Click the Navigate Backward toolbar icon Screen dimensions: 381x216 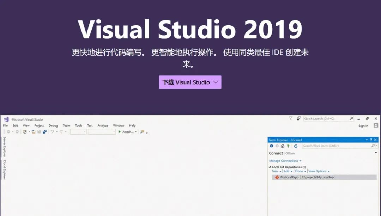click(x=8, y=132)
